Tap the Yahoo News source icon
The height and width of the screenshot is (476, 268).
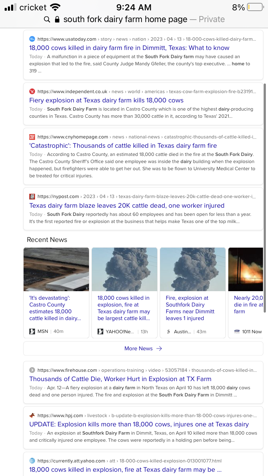coord(100,331)
